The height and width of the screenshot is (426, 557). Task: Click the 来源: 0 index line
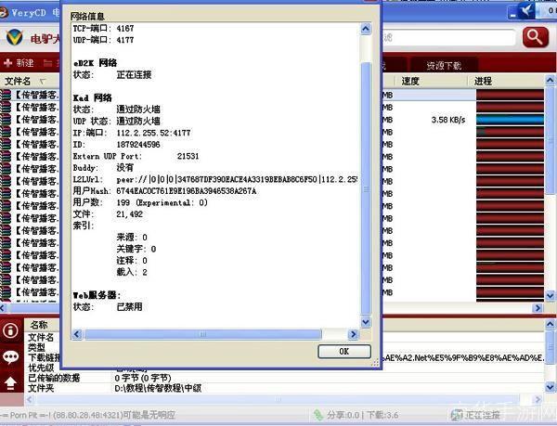[132, 238]
